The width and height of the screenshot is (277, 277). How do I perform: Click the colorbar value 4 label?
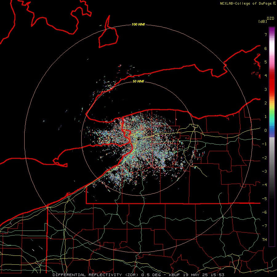[x=266, y=76]
